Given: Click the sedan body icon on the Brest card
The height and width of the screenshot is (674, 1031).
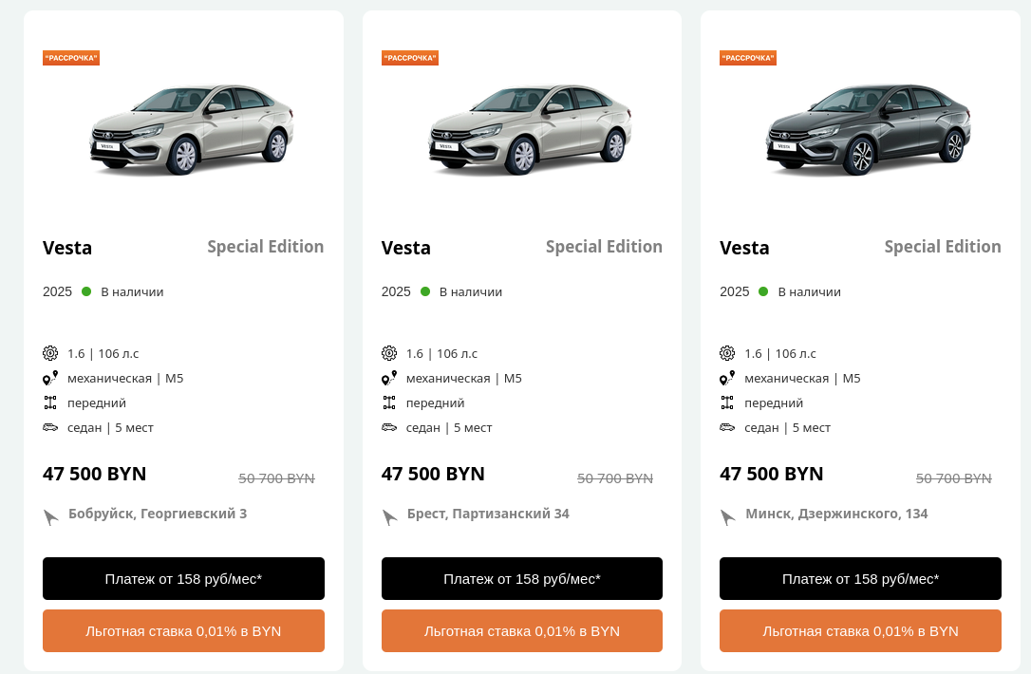Looking at the screenshot, I should (x=389, y=427).
